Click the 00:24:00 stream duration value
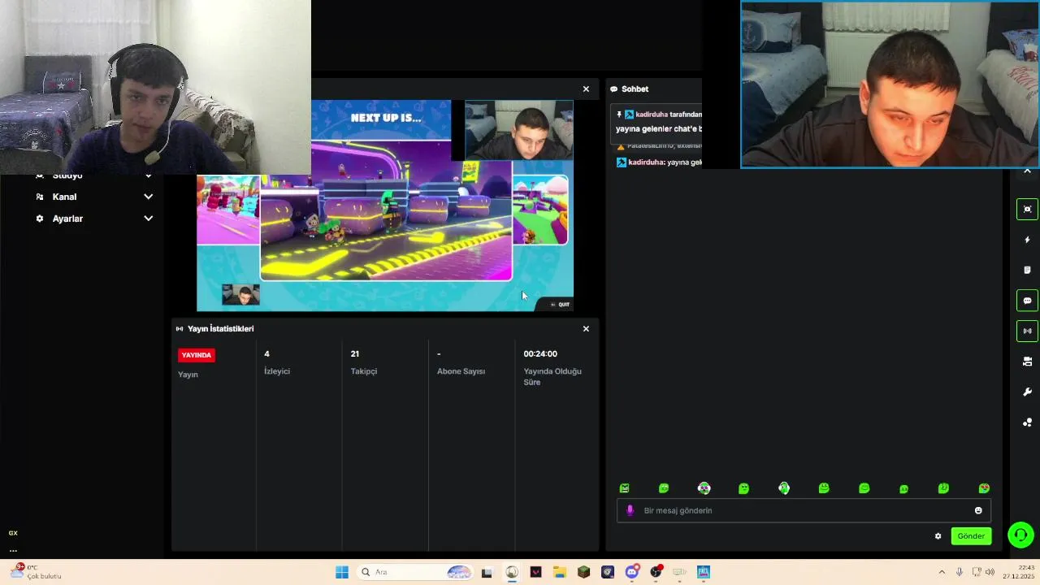The width and height of the screenshot is (1040, 585). pyautogui.click(x=540, y=354)
